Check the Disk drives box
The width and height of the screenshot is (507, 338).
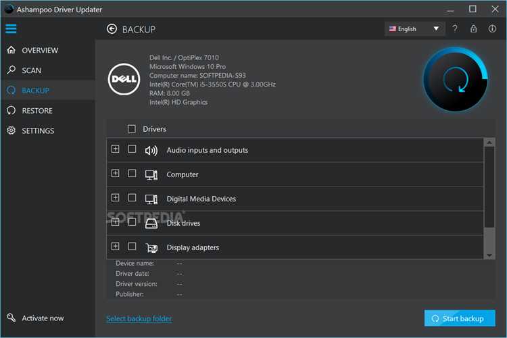tap(132, 222)
